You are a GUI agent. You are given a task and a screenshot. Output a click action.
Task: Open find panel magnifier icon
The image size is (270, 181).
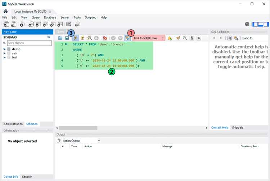pos(185,38)
